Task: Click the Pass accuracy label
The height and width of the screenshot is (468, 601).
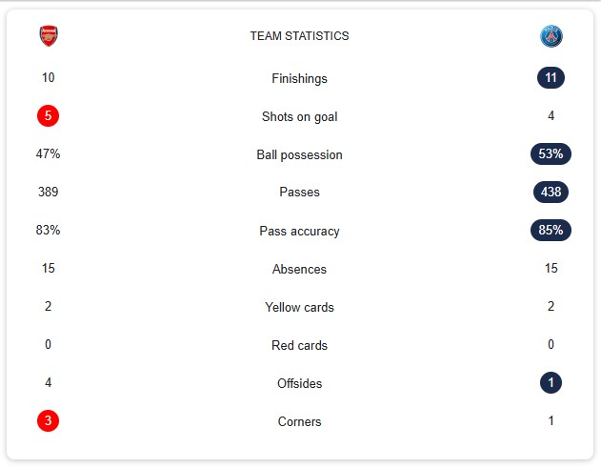Action: tap(299, 232)
